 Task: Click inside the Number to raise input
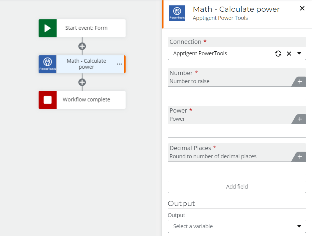pos(237,93)
